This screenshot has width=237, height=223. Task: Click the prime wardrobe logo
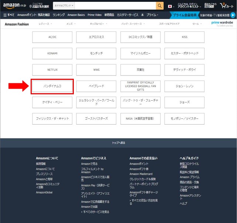click(x=222, y=24)
